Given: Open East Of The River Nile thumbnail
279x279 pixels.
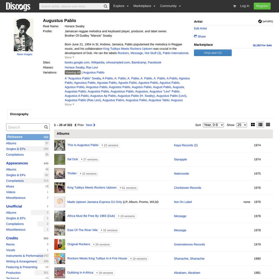Looking at the screenshot, I should [60, 230].
